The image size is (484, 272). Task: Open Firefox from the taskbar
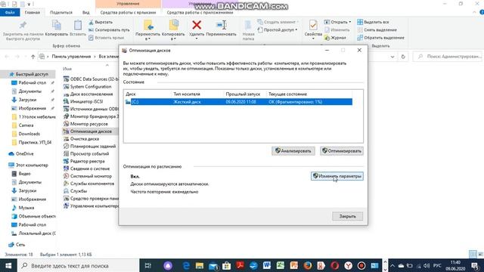[308, 265]
